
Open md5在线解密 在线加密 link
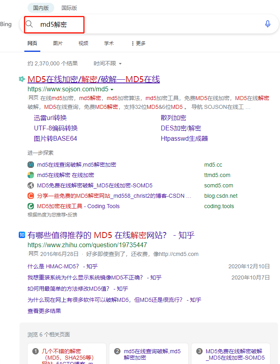65,175
